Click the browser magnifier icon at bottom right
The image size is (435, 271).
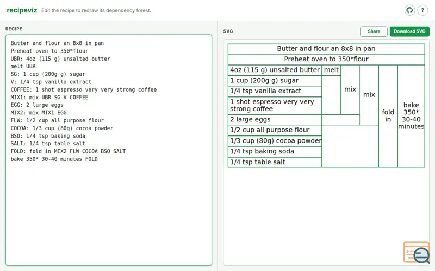417,253
